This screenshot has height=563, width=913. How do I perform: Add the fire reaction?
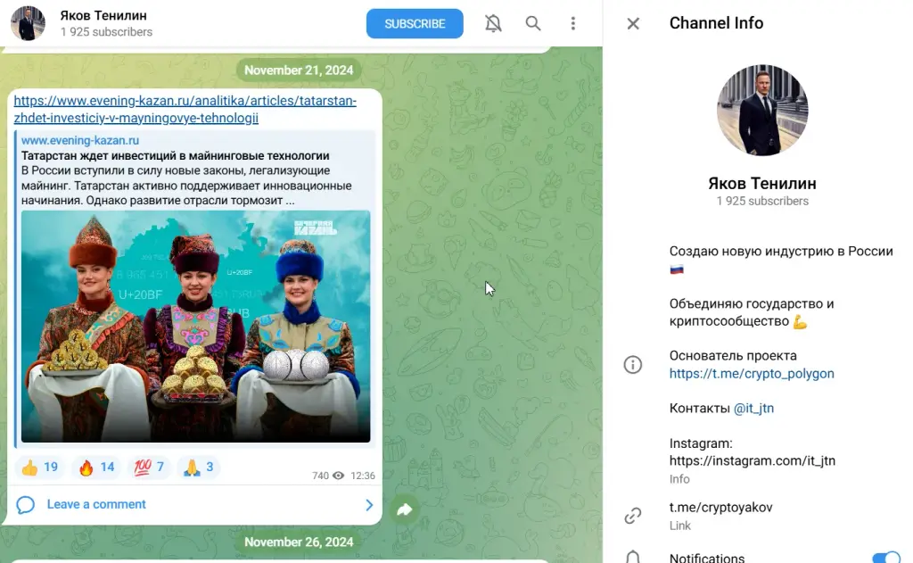[96, 467]
